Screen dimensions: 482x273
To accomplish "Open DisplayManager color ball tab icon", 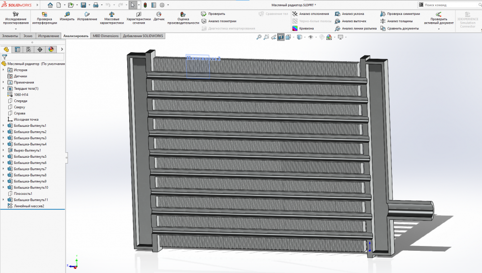I will tap(51, 49).
